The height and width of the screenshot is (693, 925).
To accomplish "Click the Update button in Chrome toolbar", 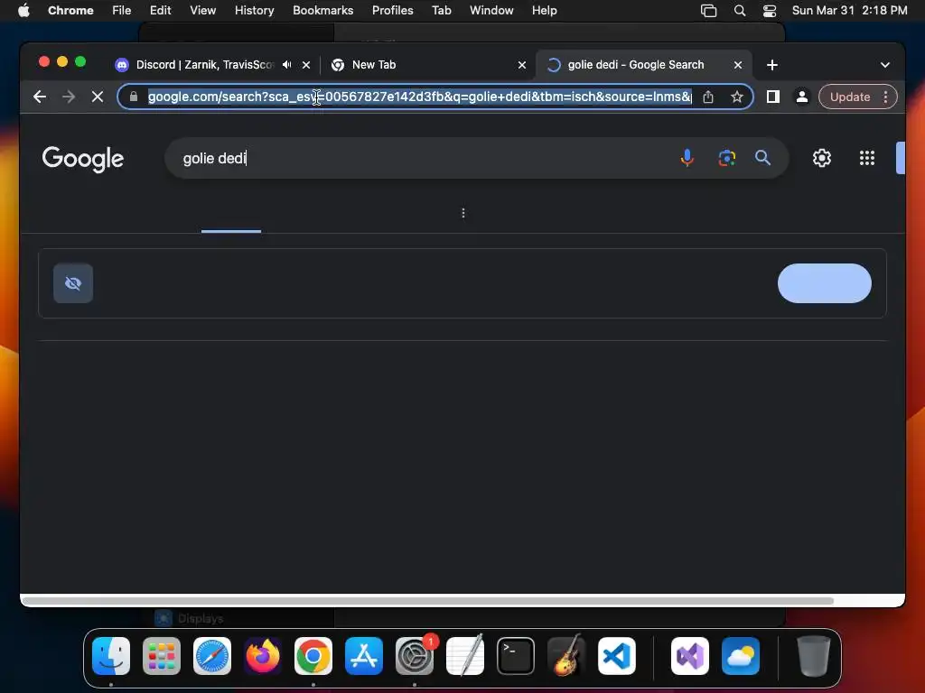I will coord(849,97).
